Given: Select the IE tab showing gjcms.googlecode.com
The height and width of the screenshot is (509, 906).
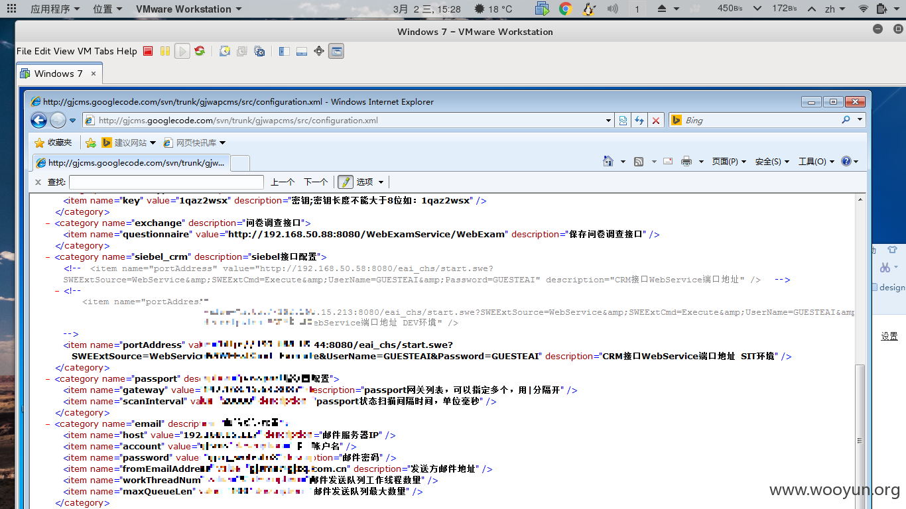Looking at the screenshot, I should (x=131, y=162).
